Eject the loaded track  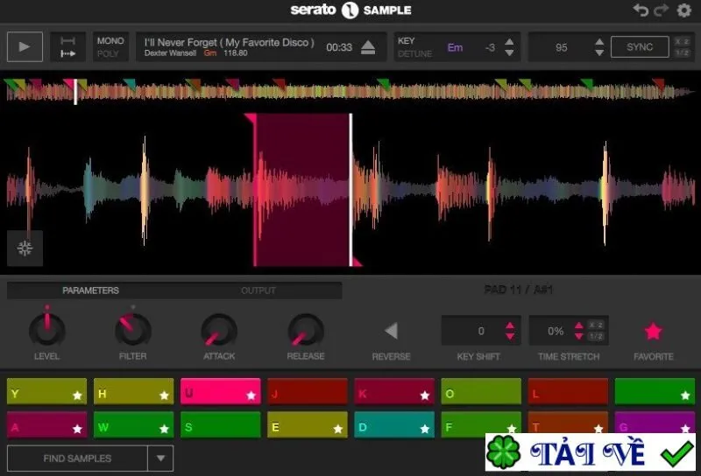click(368, 47)
